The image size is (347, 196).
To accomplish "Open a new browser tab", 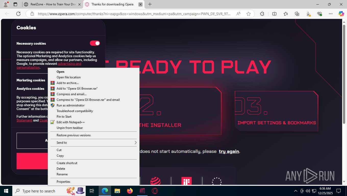I will pyautogui.click(x=150, y=4).
